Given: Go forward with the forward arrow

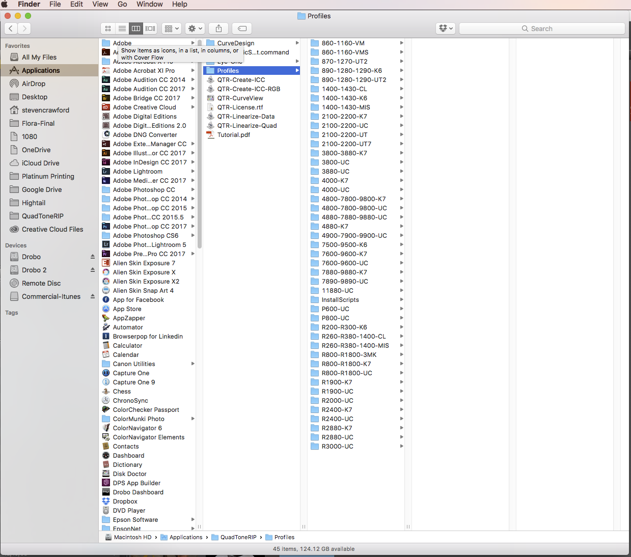Looking at the screenshot, I should click(x=24, y=29).
